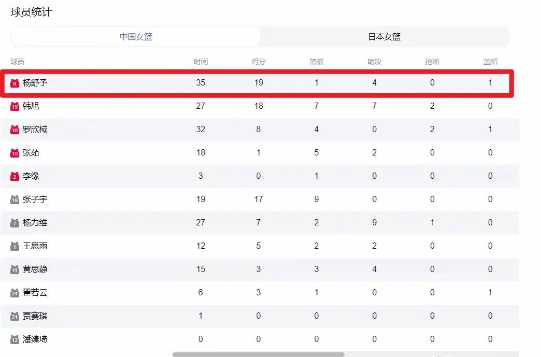The width and height of the screenshot is (541, 357).
Task: Click the 得分 column header
Action: (259, 62)
